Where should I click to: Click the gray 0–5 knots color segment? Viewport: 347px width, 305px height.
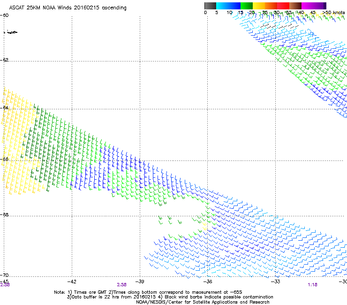[x=210, y=6]
